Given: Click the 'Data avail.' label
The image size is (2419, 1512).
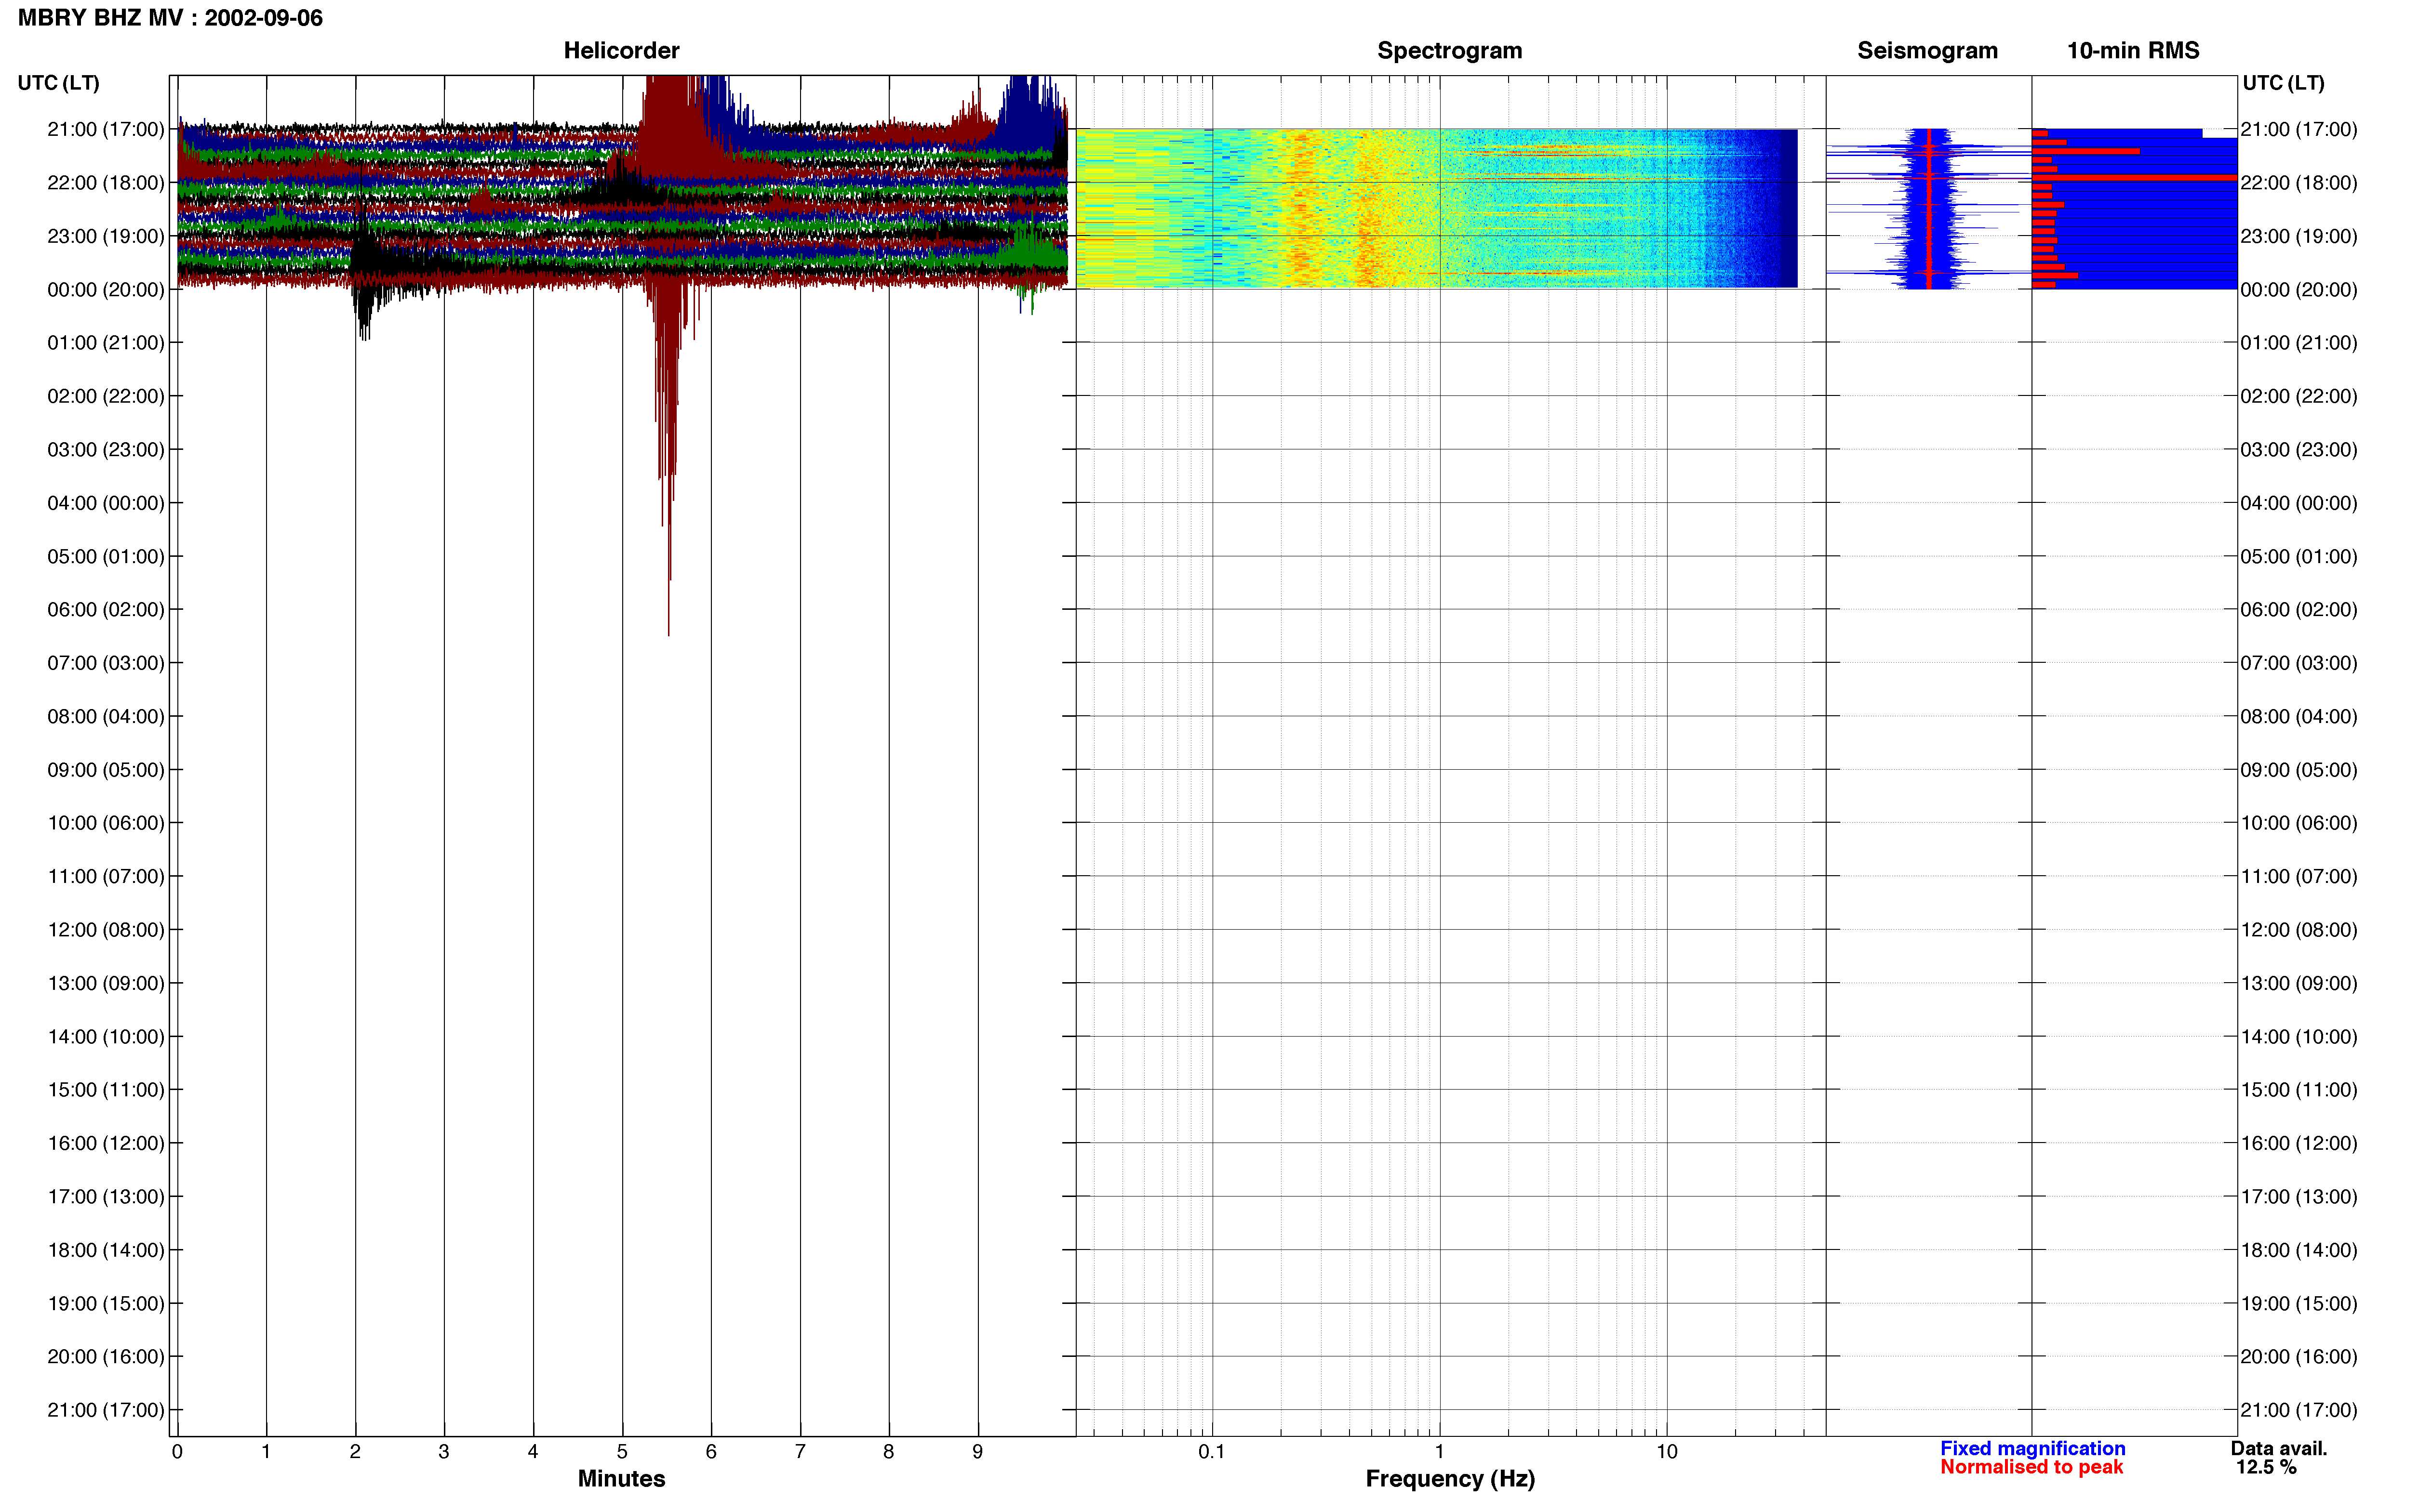Looking at the screenshot, I should point(2279,1448).
